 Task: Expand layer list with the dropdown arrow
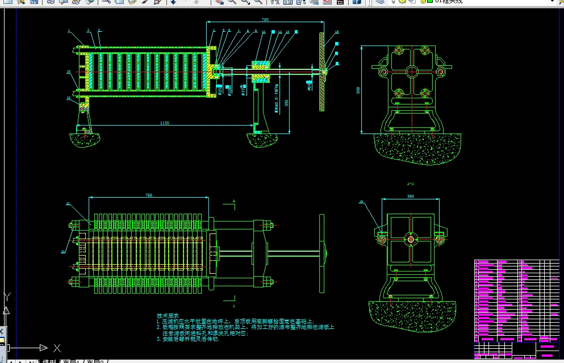553,2
